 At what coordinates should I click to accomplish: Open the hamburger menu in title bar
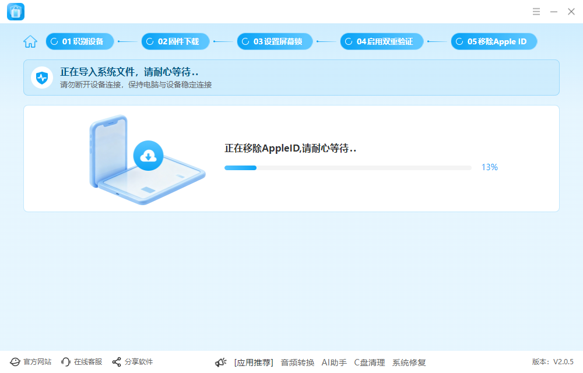click(536, 12)
